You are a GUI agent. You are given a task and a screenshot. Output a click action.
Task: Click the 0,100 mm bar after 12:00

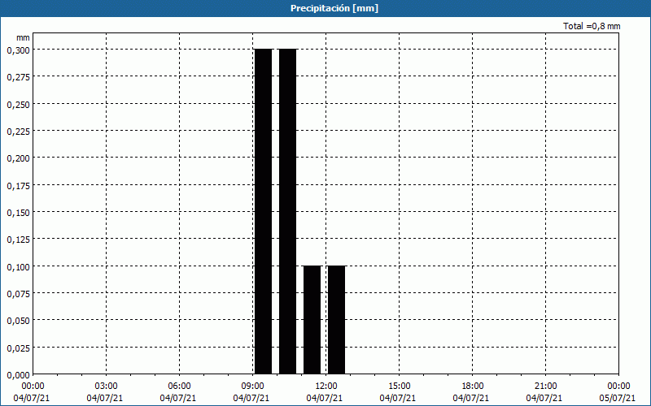336,320
